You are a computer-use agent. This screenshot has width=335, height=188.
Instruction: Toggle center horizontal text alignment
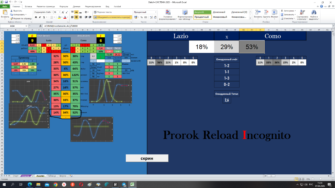tap(76, 17)
